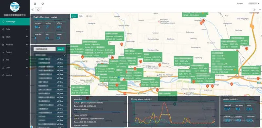Click the platform logo in sidebar
Screen dimensions: 262x128
tap(15, 7)
